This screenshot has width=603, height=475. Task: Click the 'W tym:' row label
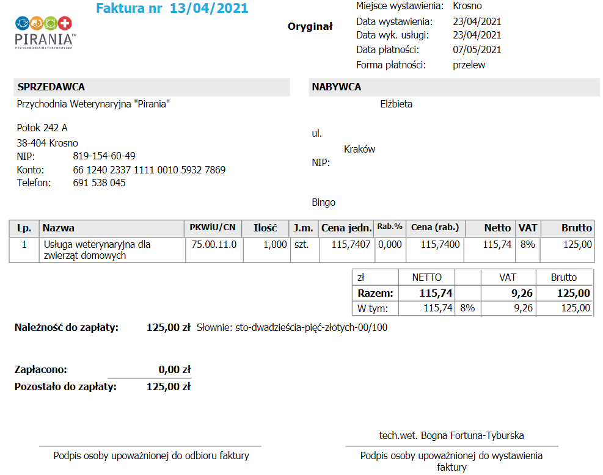point(373,308)
